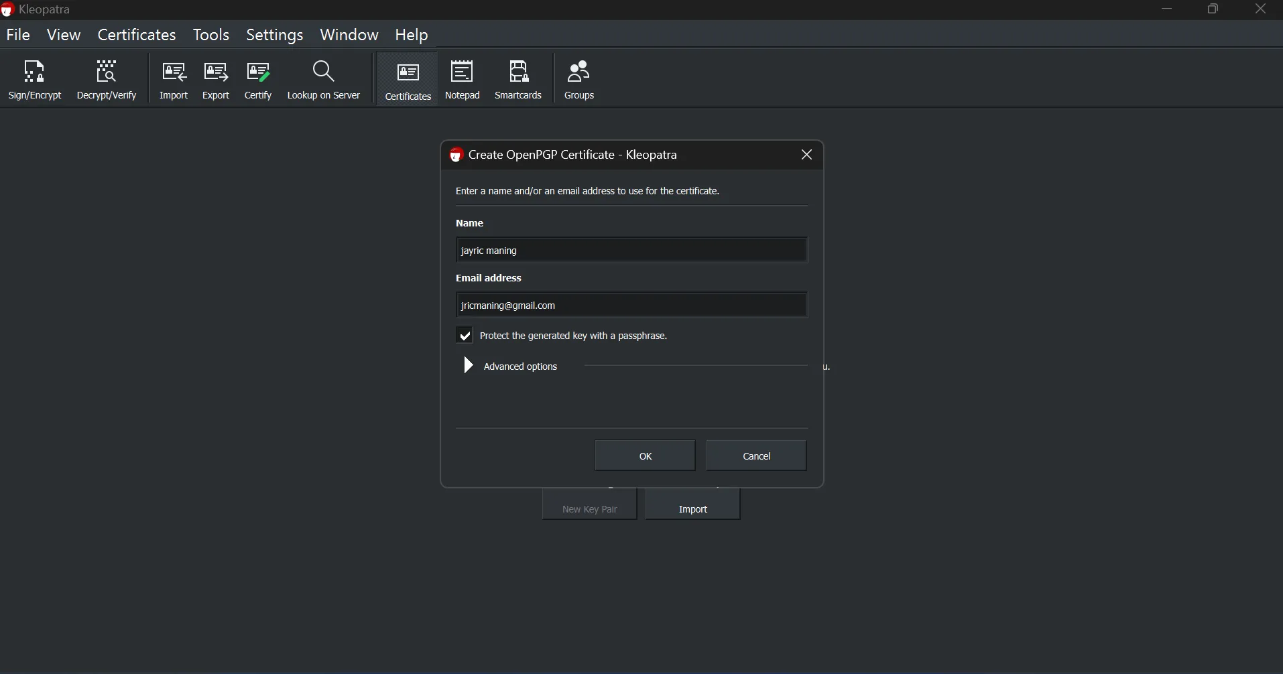The height and width of the screenshot is (674, 1283).
Task: Cancel the certificate creation dialog
Action: click(757, 456)
